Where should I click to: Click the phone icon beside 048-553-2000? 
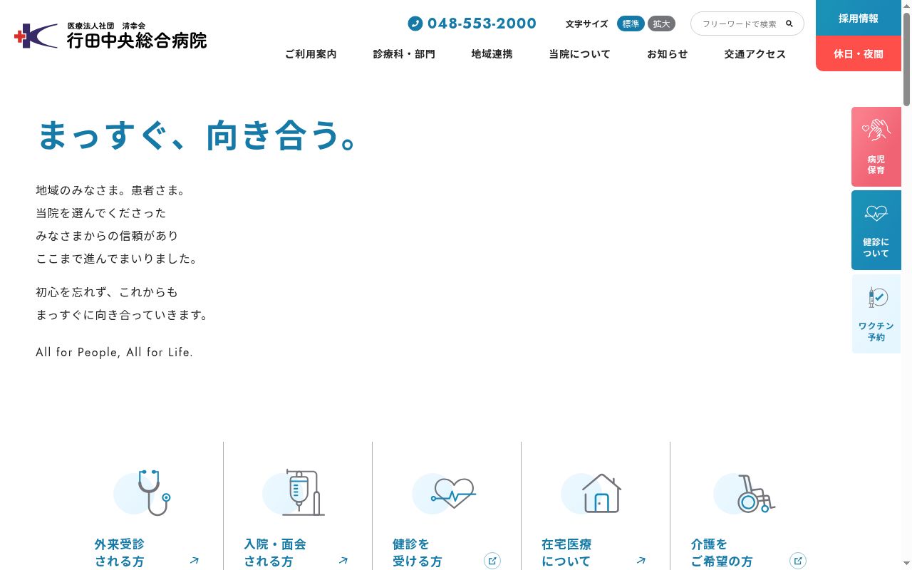click(x=415, y=24)
